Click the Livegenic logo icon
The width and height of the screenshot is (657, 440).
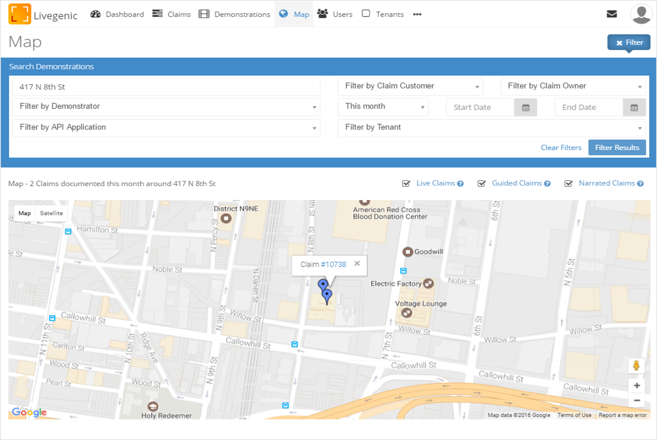coord(19,14)
